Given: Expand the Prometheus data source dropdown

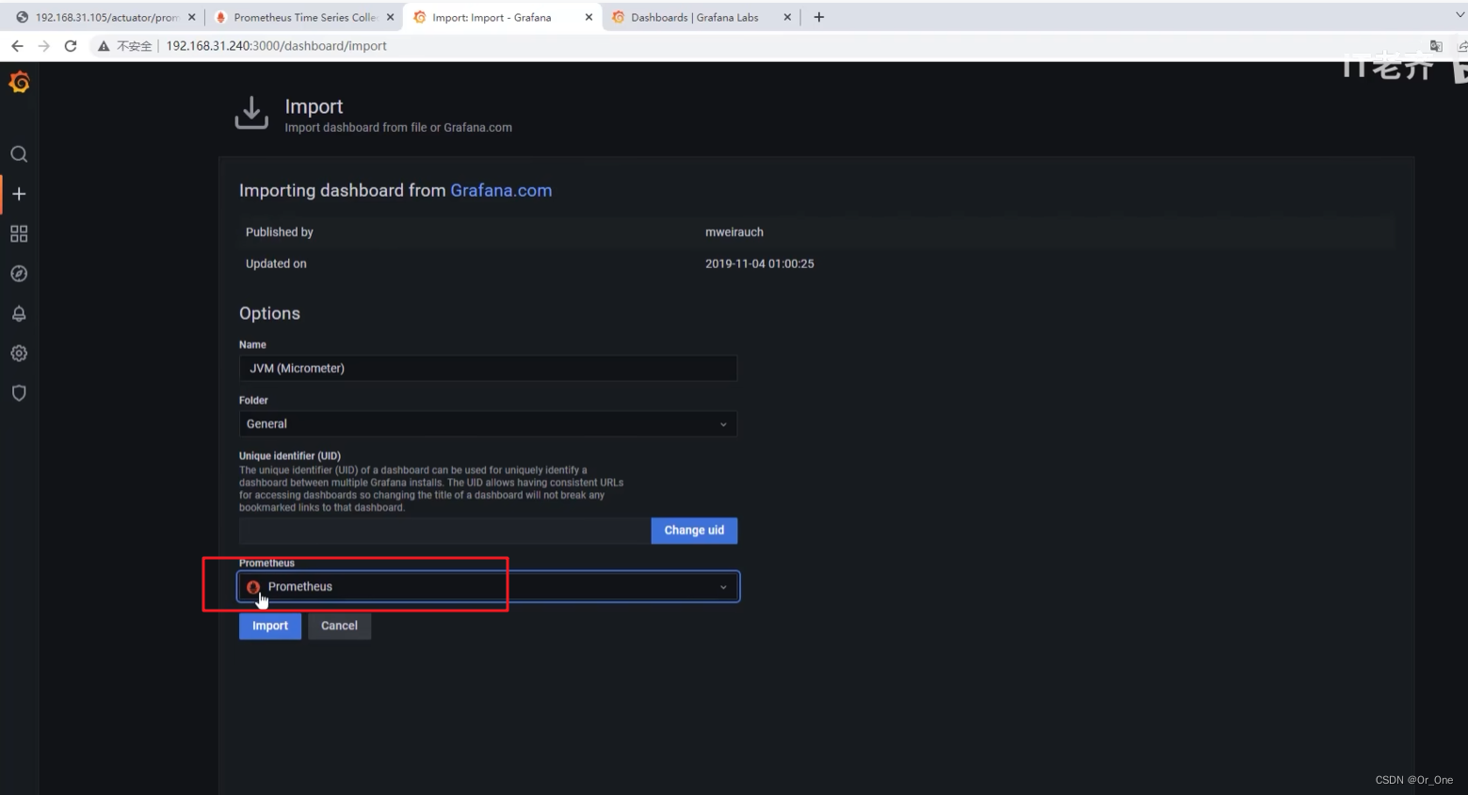Looking at the screenshot, I should [488, 587].
